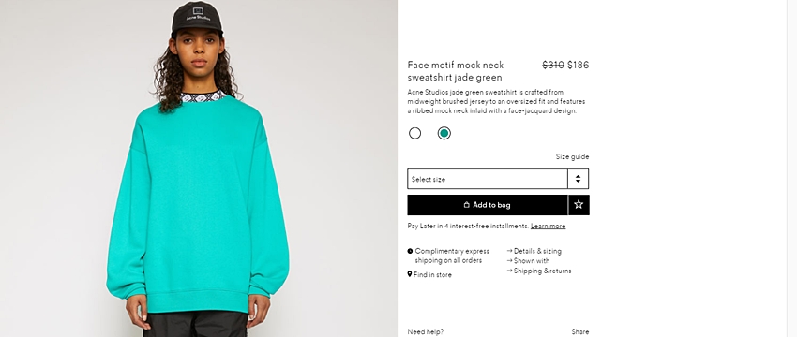The width and height of the screenshot is (797, 337).
Task: Open the Select size dropdown
Action: point(498,179)
